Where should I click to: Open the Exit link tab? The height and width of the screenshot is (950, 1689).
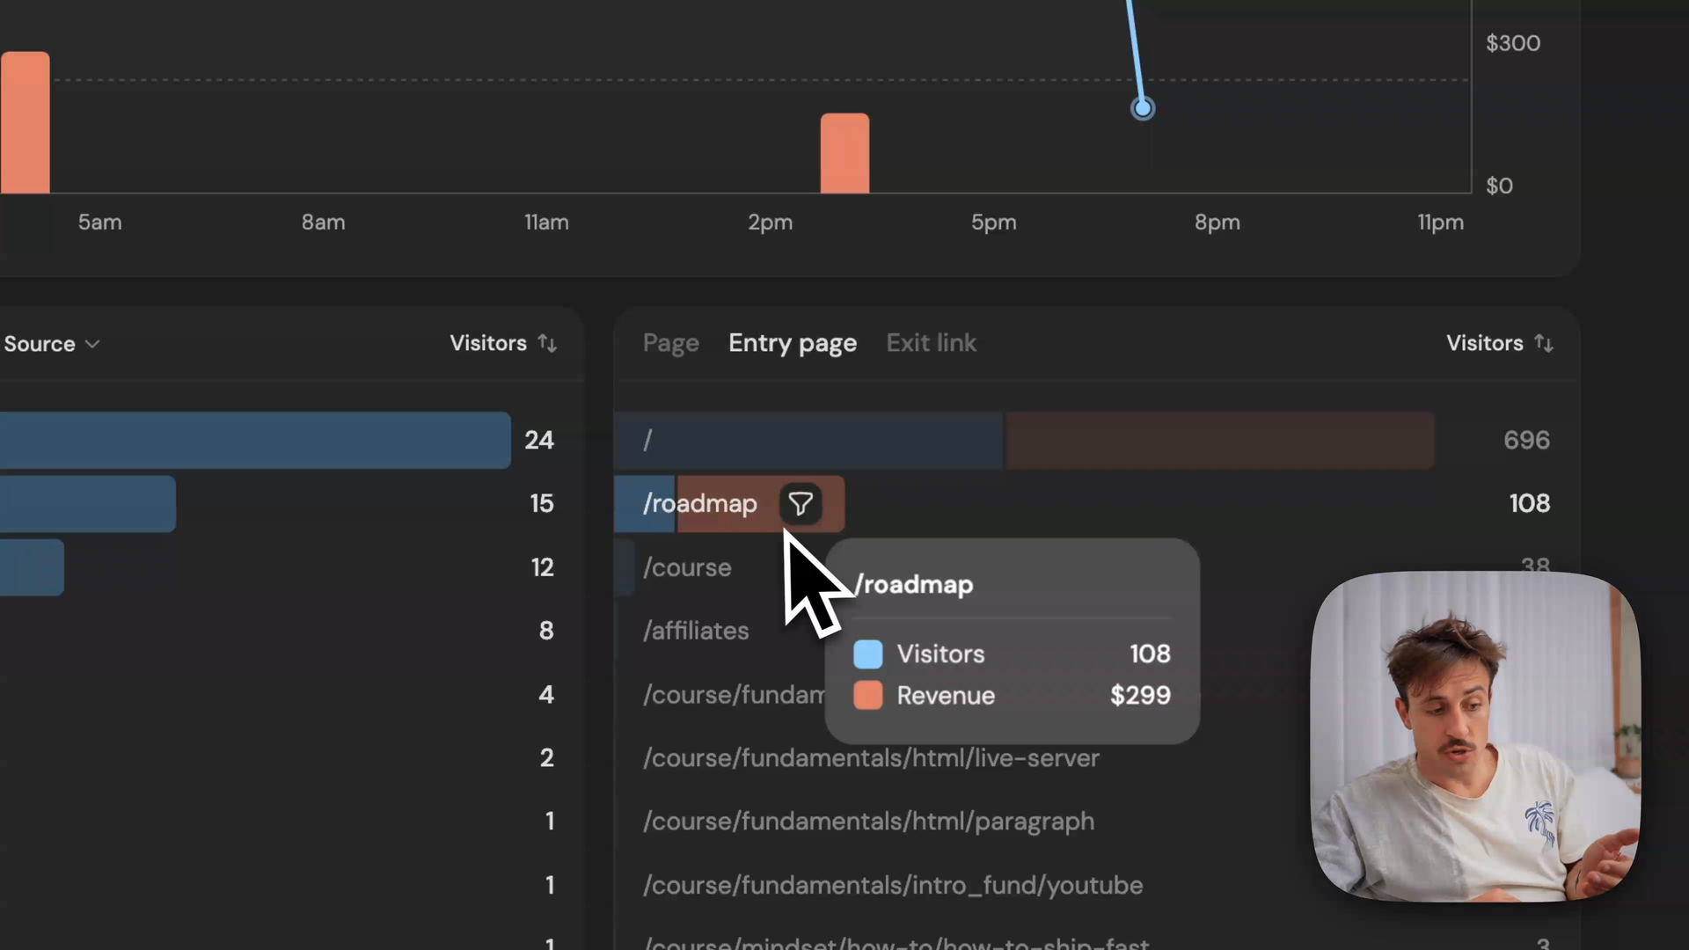931,343
